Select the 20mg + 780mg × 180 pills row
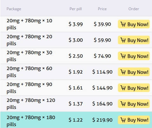Viewport: 152px width, 128px height. (x=76, y=120)
